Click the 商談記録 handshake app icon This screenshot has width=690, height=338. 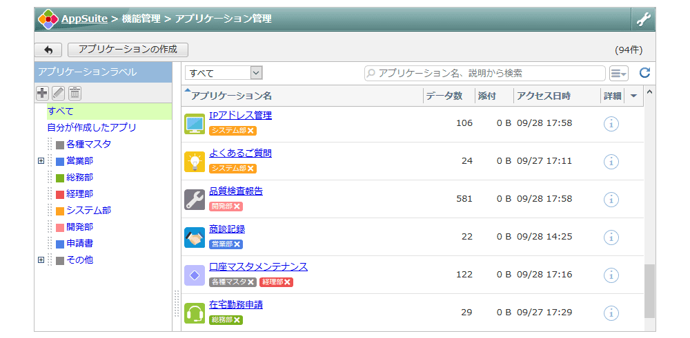195,237
